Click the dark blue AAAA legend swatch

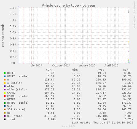coord(5,86)
